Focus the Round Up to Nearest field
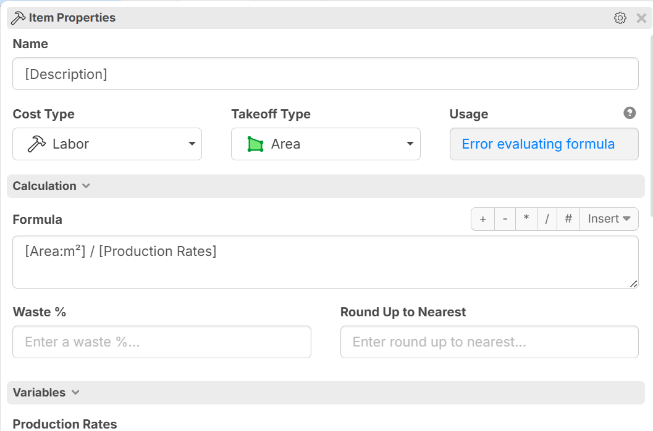The width and height of the screenshot is (653, 431). [489, 342]
